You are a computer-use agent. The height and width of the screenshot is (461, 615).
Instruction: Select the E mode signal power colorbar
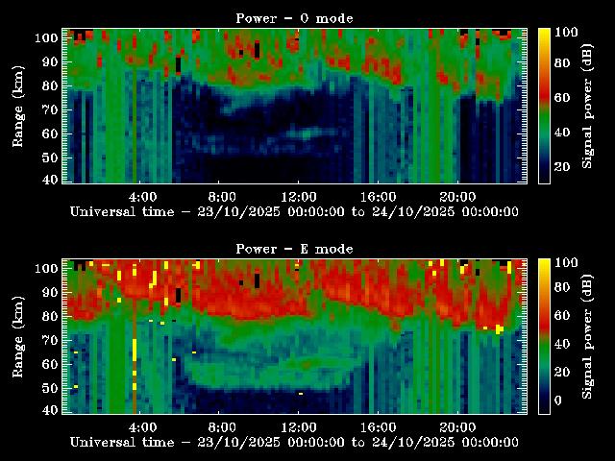(x=543, y=336)
